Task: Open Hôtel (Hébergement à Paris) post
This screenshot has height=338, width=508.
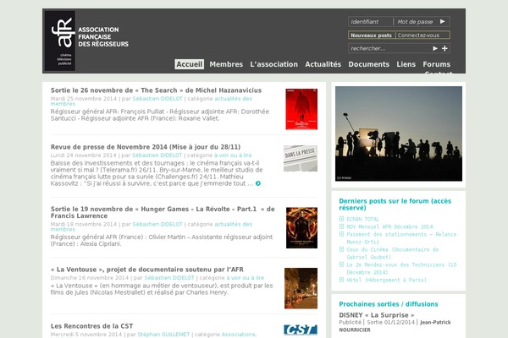Action: (x=387, y=280)
